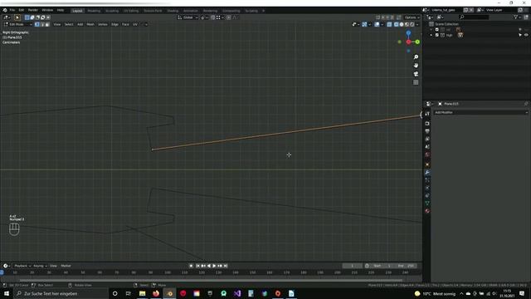This screenshot has width=531, height=299.
Task: Switch to the Modeling workspace tab
Action: tap(94, 11)
